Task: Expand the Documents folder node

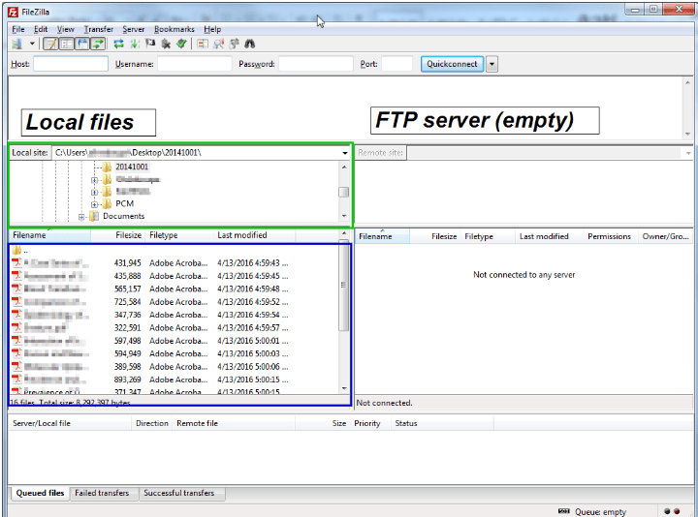Action: pyautogui.click(x=81, y=217)
